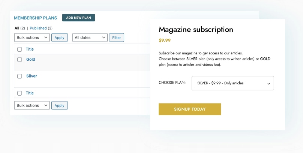Switch to the Published plans view
The image size is (303, 153).
38,28
